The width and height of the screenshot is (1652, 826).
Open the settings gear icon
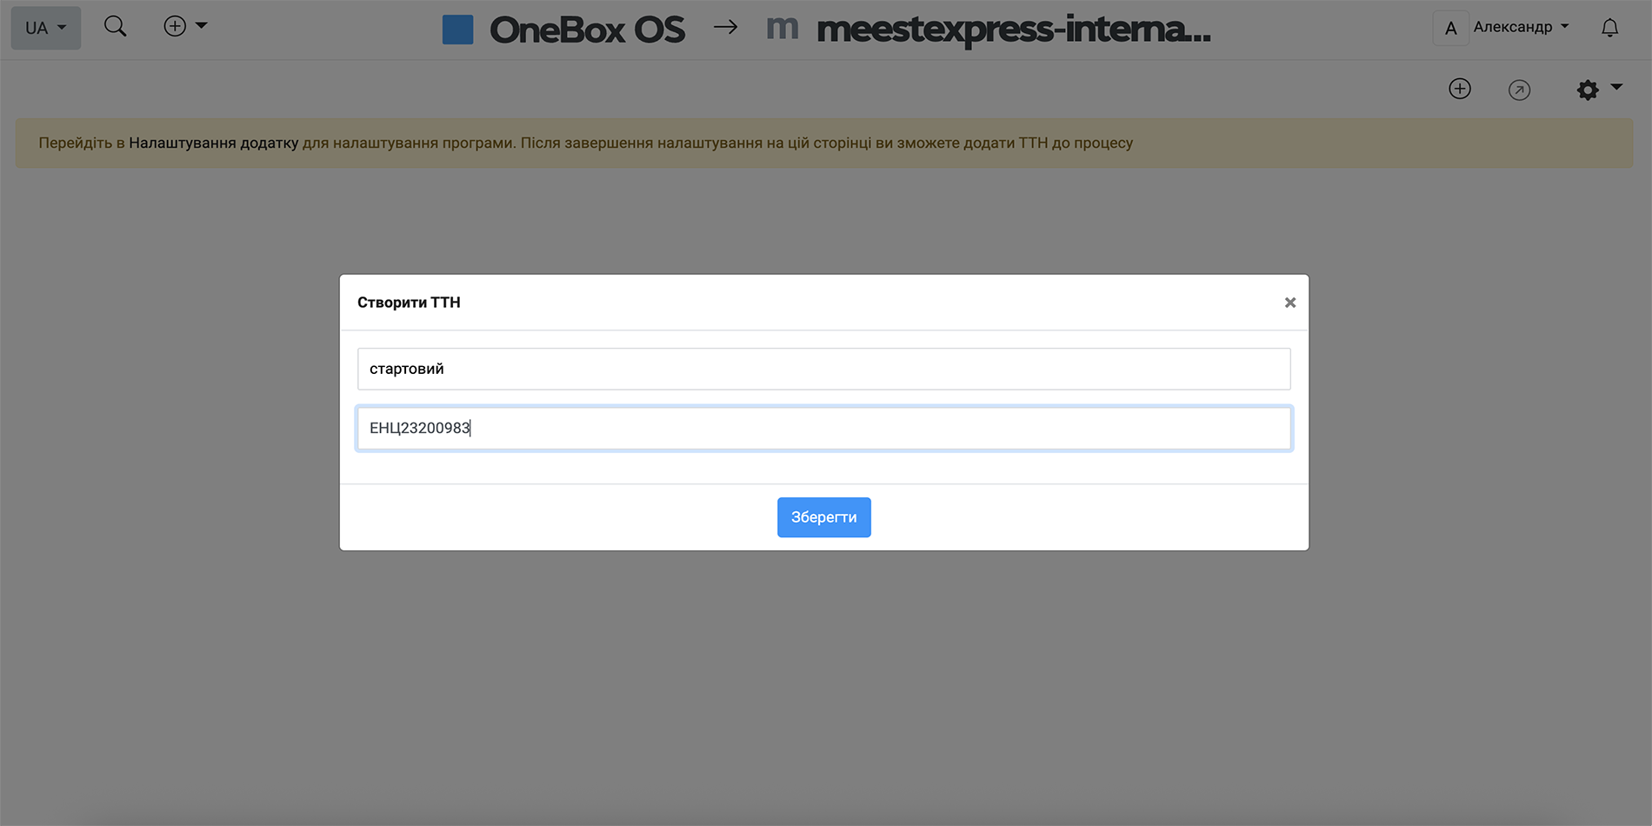pyautogui.click(x=1588, y=90)
